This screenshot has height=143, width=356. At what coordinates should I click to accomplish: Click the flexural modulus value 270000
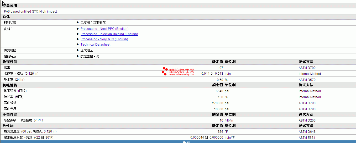point(218,103)
